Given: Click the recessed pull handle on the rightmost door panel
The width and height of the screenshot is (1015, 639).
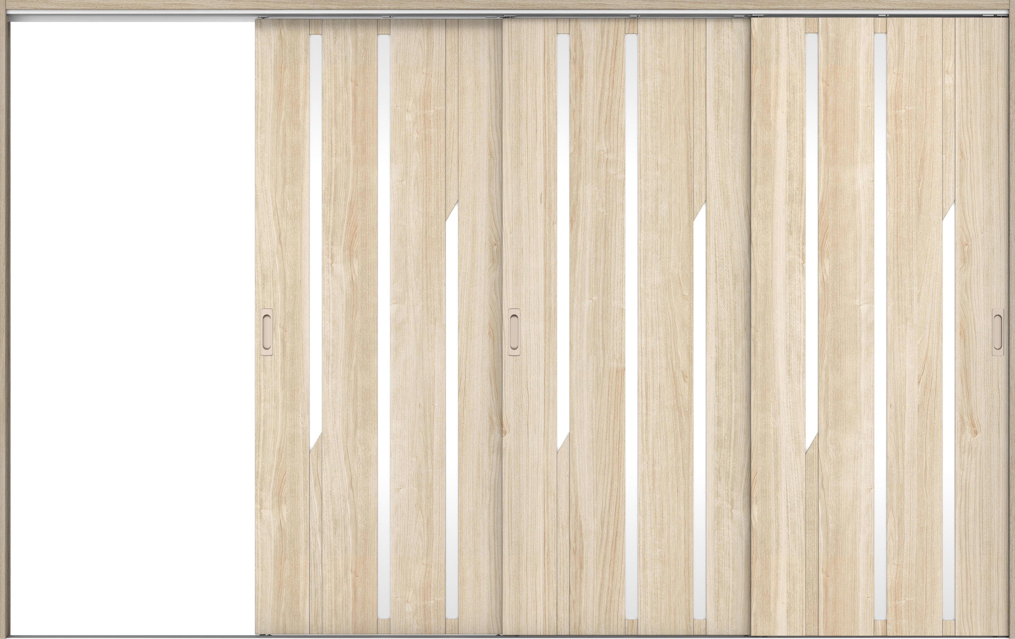Looking at the screenshot, I should (998, 332).
